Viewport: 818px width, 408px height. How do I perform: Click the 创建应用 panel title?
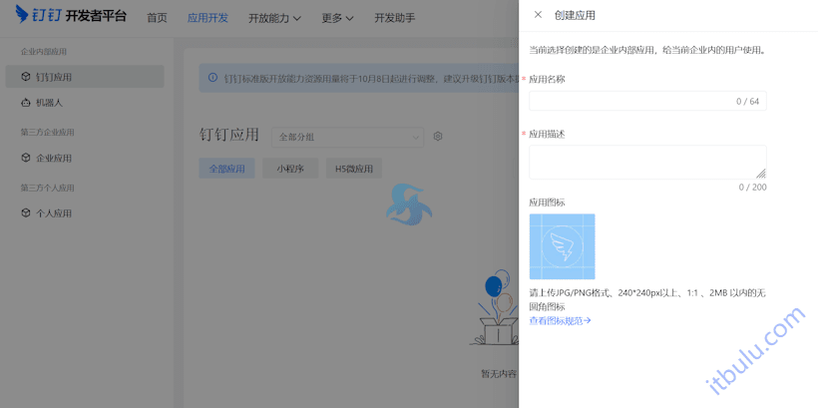click(575, 15)
